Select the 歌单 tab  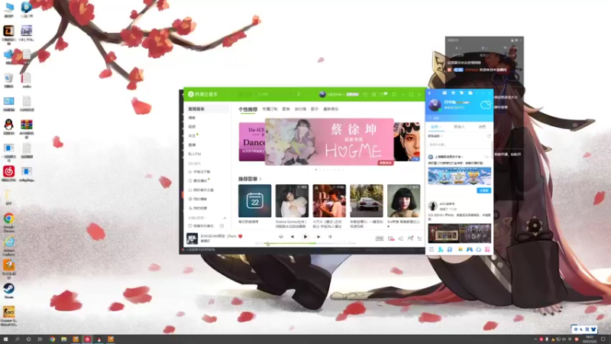[x=286, y=109]
